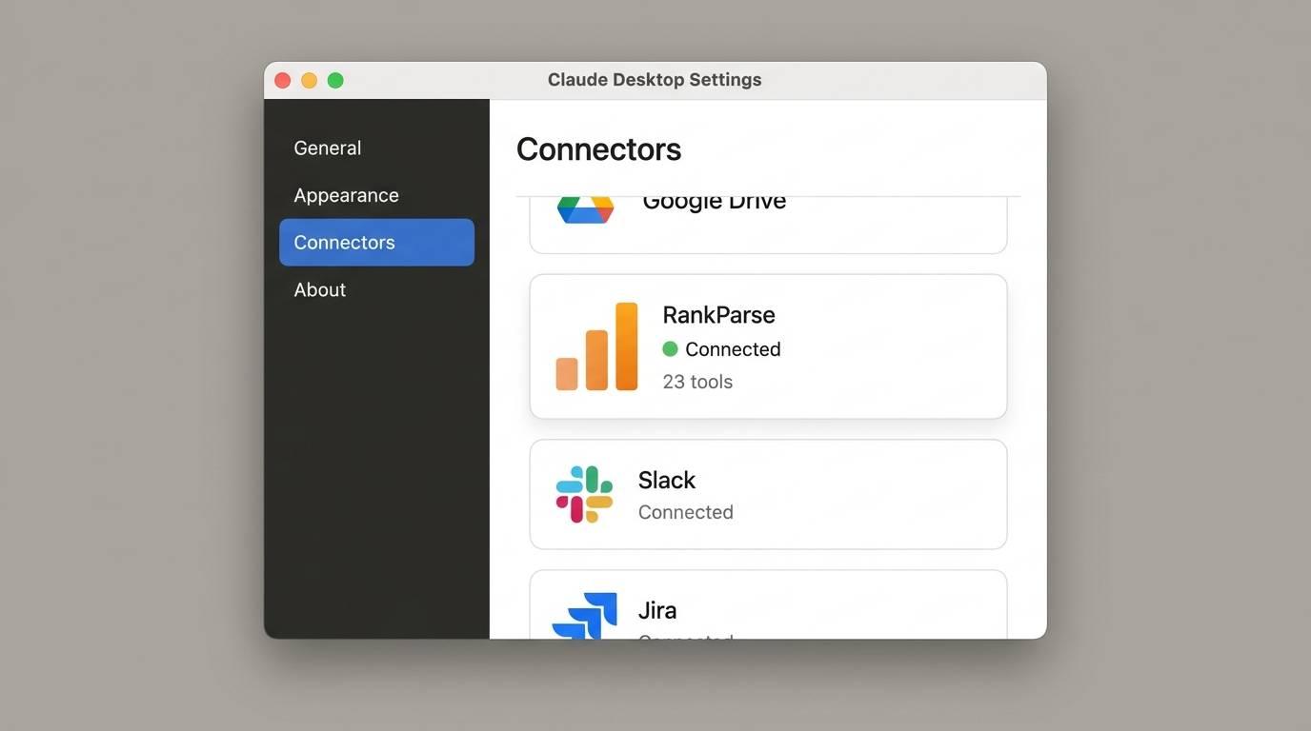
Task: Click the Slack connector name
Action: point(667,480)
